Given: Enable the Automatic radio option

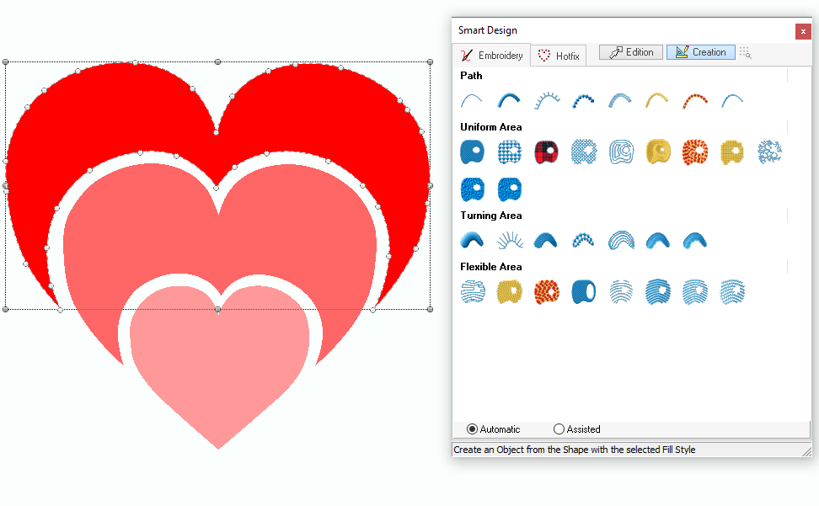Looking at the screenshot, I should point(472,429).
